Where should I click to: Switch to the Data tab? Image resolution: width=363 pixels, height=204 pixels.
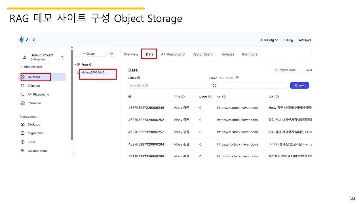pyautogui.click(x=149, y=54)
